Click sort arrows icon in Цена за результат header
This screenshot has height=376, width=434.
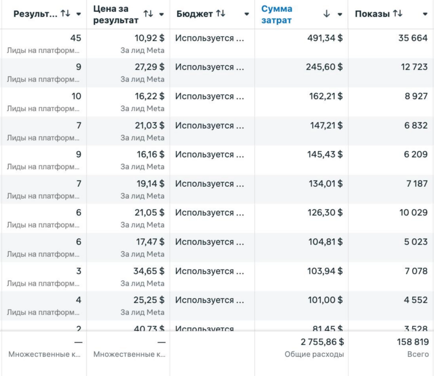pos(148,14)
